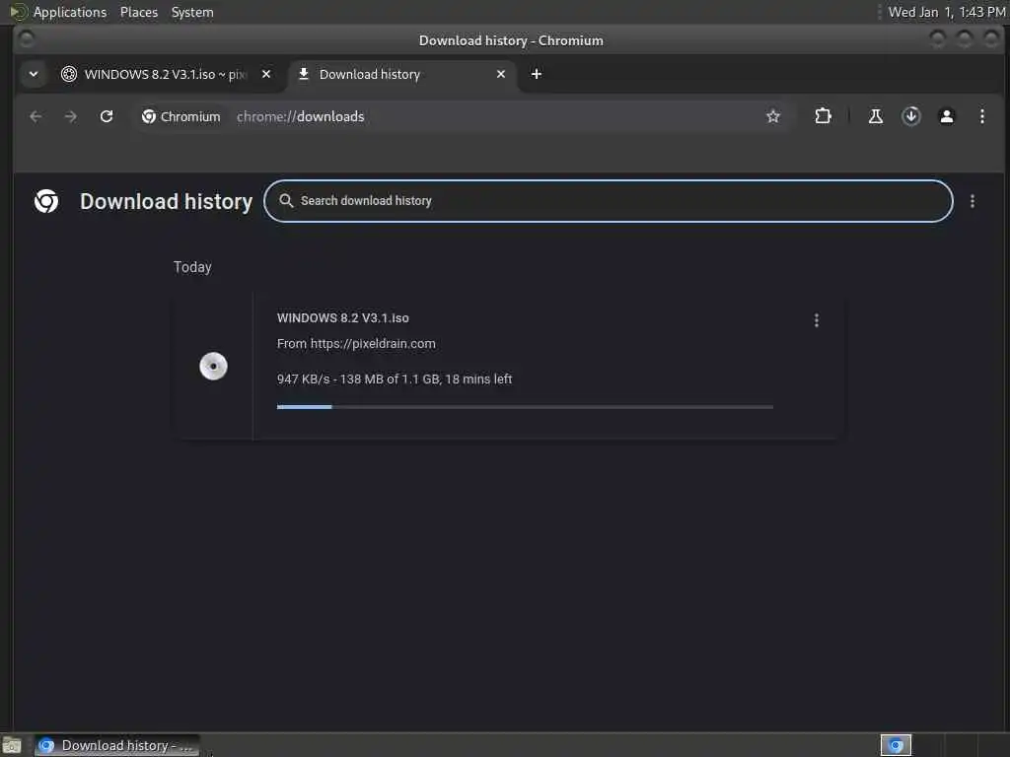Bookmark this page with the star icon
The width and height of the screenshot is (1010, 757).
coord(773,116)
